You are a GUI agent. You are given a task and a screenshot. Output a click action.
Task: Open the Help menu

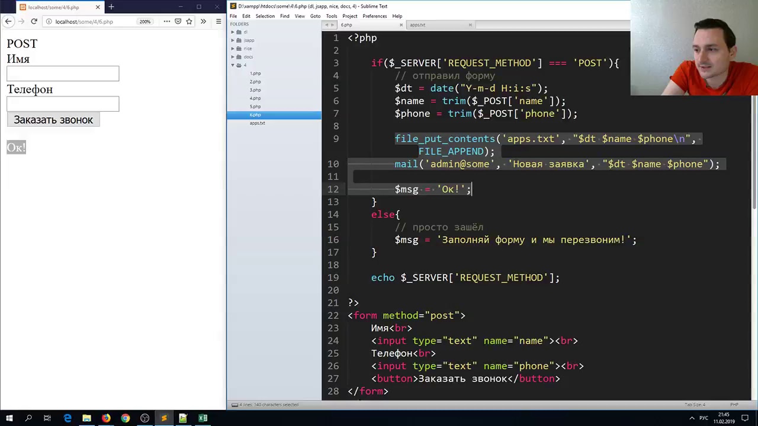pyautogui.click(x=397, y=16)
